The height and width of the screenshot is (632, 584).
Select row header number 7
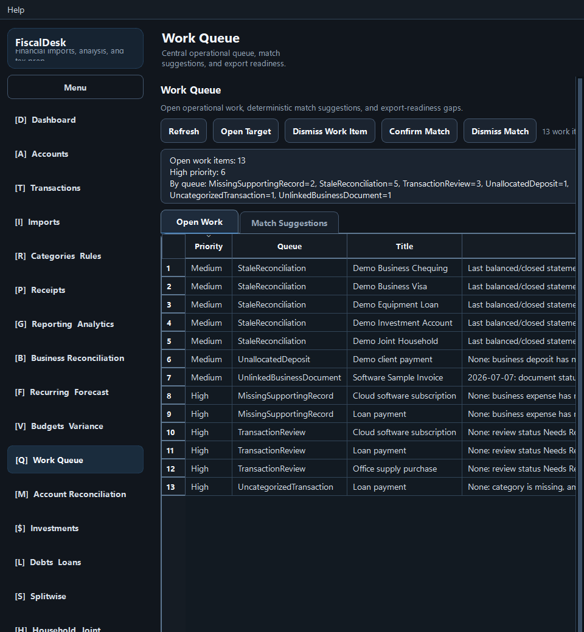[173, 377]
